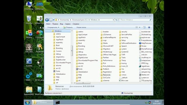The image size is (187, 105).
Task: Click Локальный диск (C:) in the path
Action: pyautogui.click(x=80, y=20)
